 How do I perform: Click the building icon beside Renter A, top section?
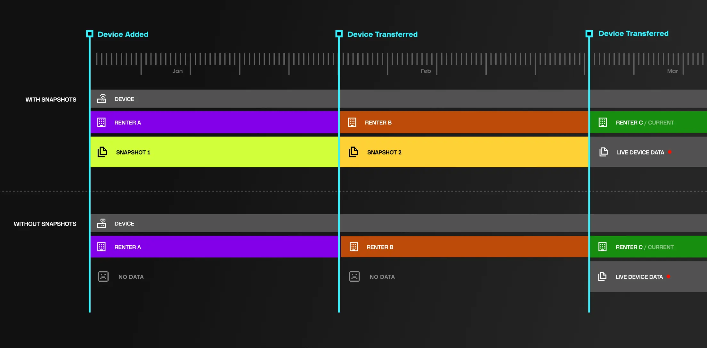102,122
